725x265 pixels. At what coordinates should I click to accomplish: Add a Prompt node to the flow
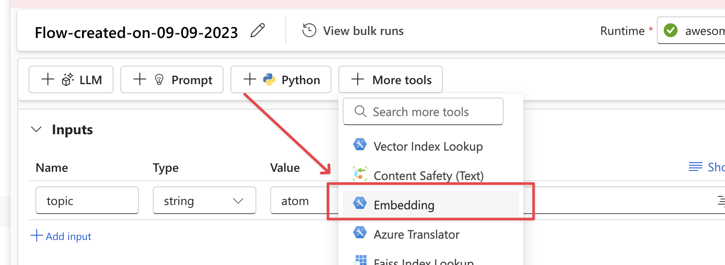172,79
